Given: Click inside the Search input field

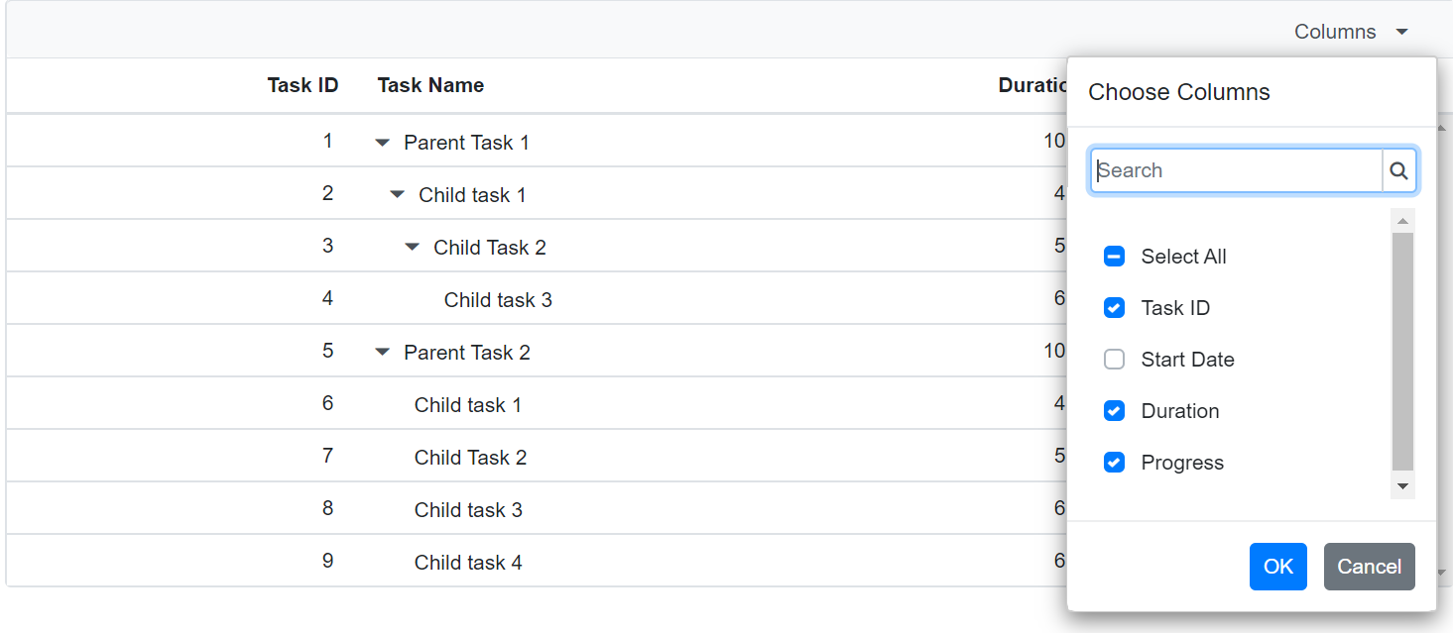Looking at the screenshot, I should [x=1230, y=169].
